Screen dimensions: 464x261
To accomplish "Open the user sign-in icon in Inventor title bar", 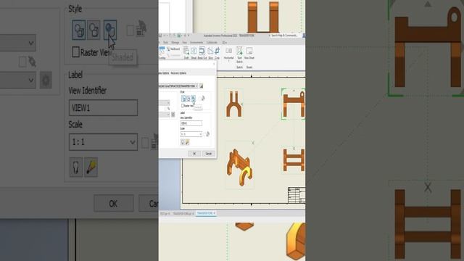I will coord(304,36).
